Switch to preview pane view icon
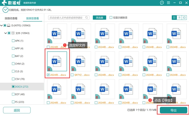 184,18
